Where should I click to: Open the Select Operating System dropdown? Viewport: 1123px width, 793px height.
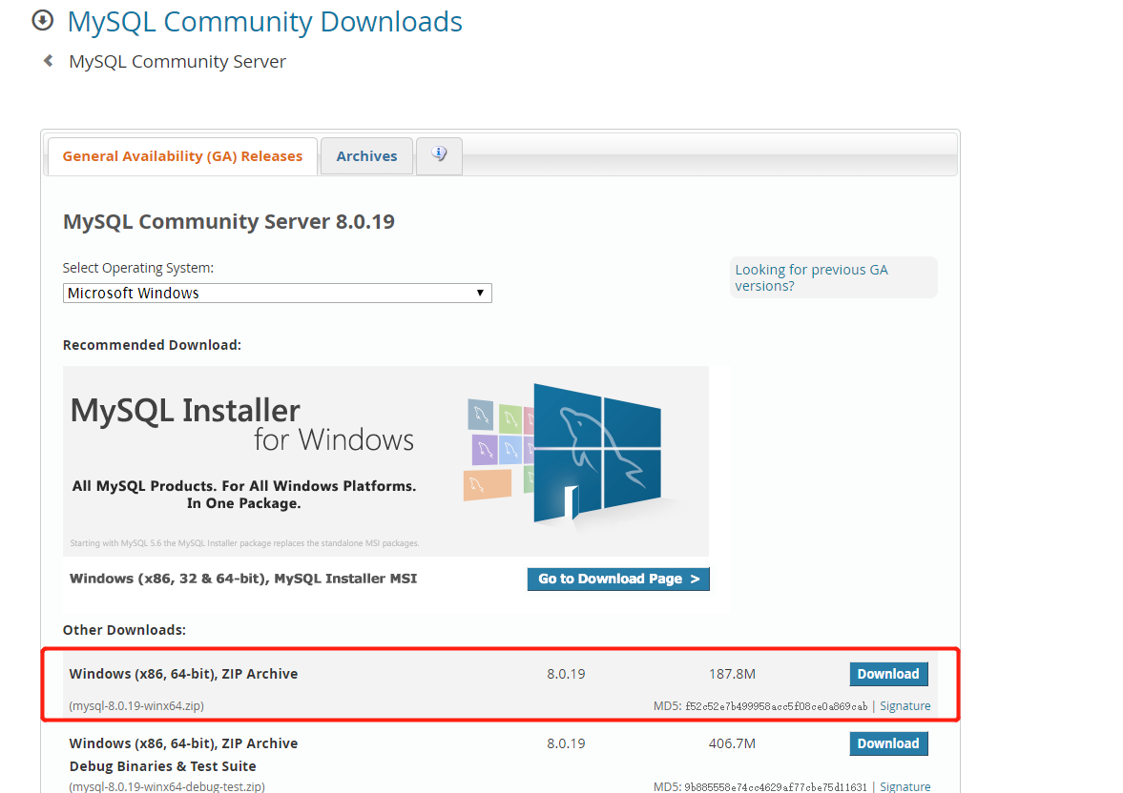point(277,293)
